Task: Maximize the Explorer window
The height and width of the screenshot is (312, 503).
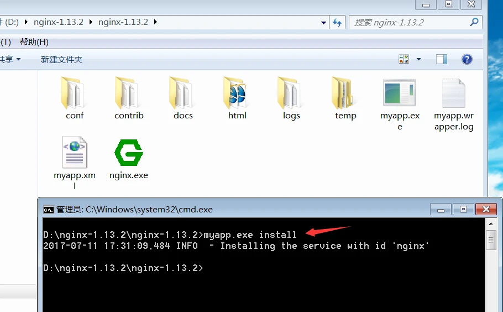Action: pos(448,4)
